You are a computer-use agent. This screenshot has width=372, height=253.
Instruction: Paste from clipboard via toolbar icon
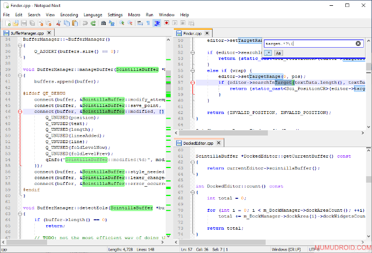tap(75, 23)
